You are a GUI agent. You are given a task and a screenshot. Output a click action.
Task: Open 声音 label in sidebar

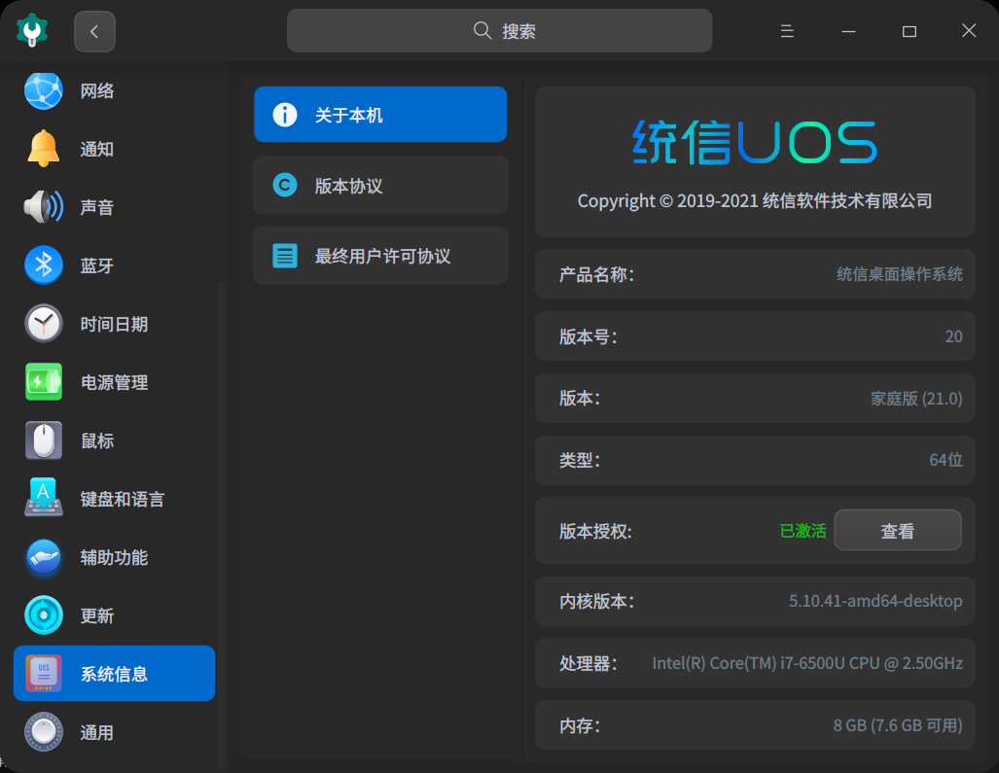[97, 207]
